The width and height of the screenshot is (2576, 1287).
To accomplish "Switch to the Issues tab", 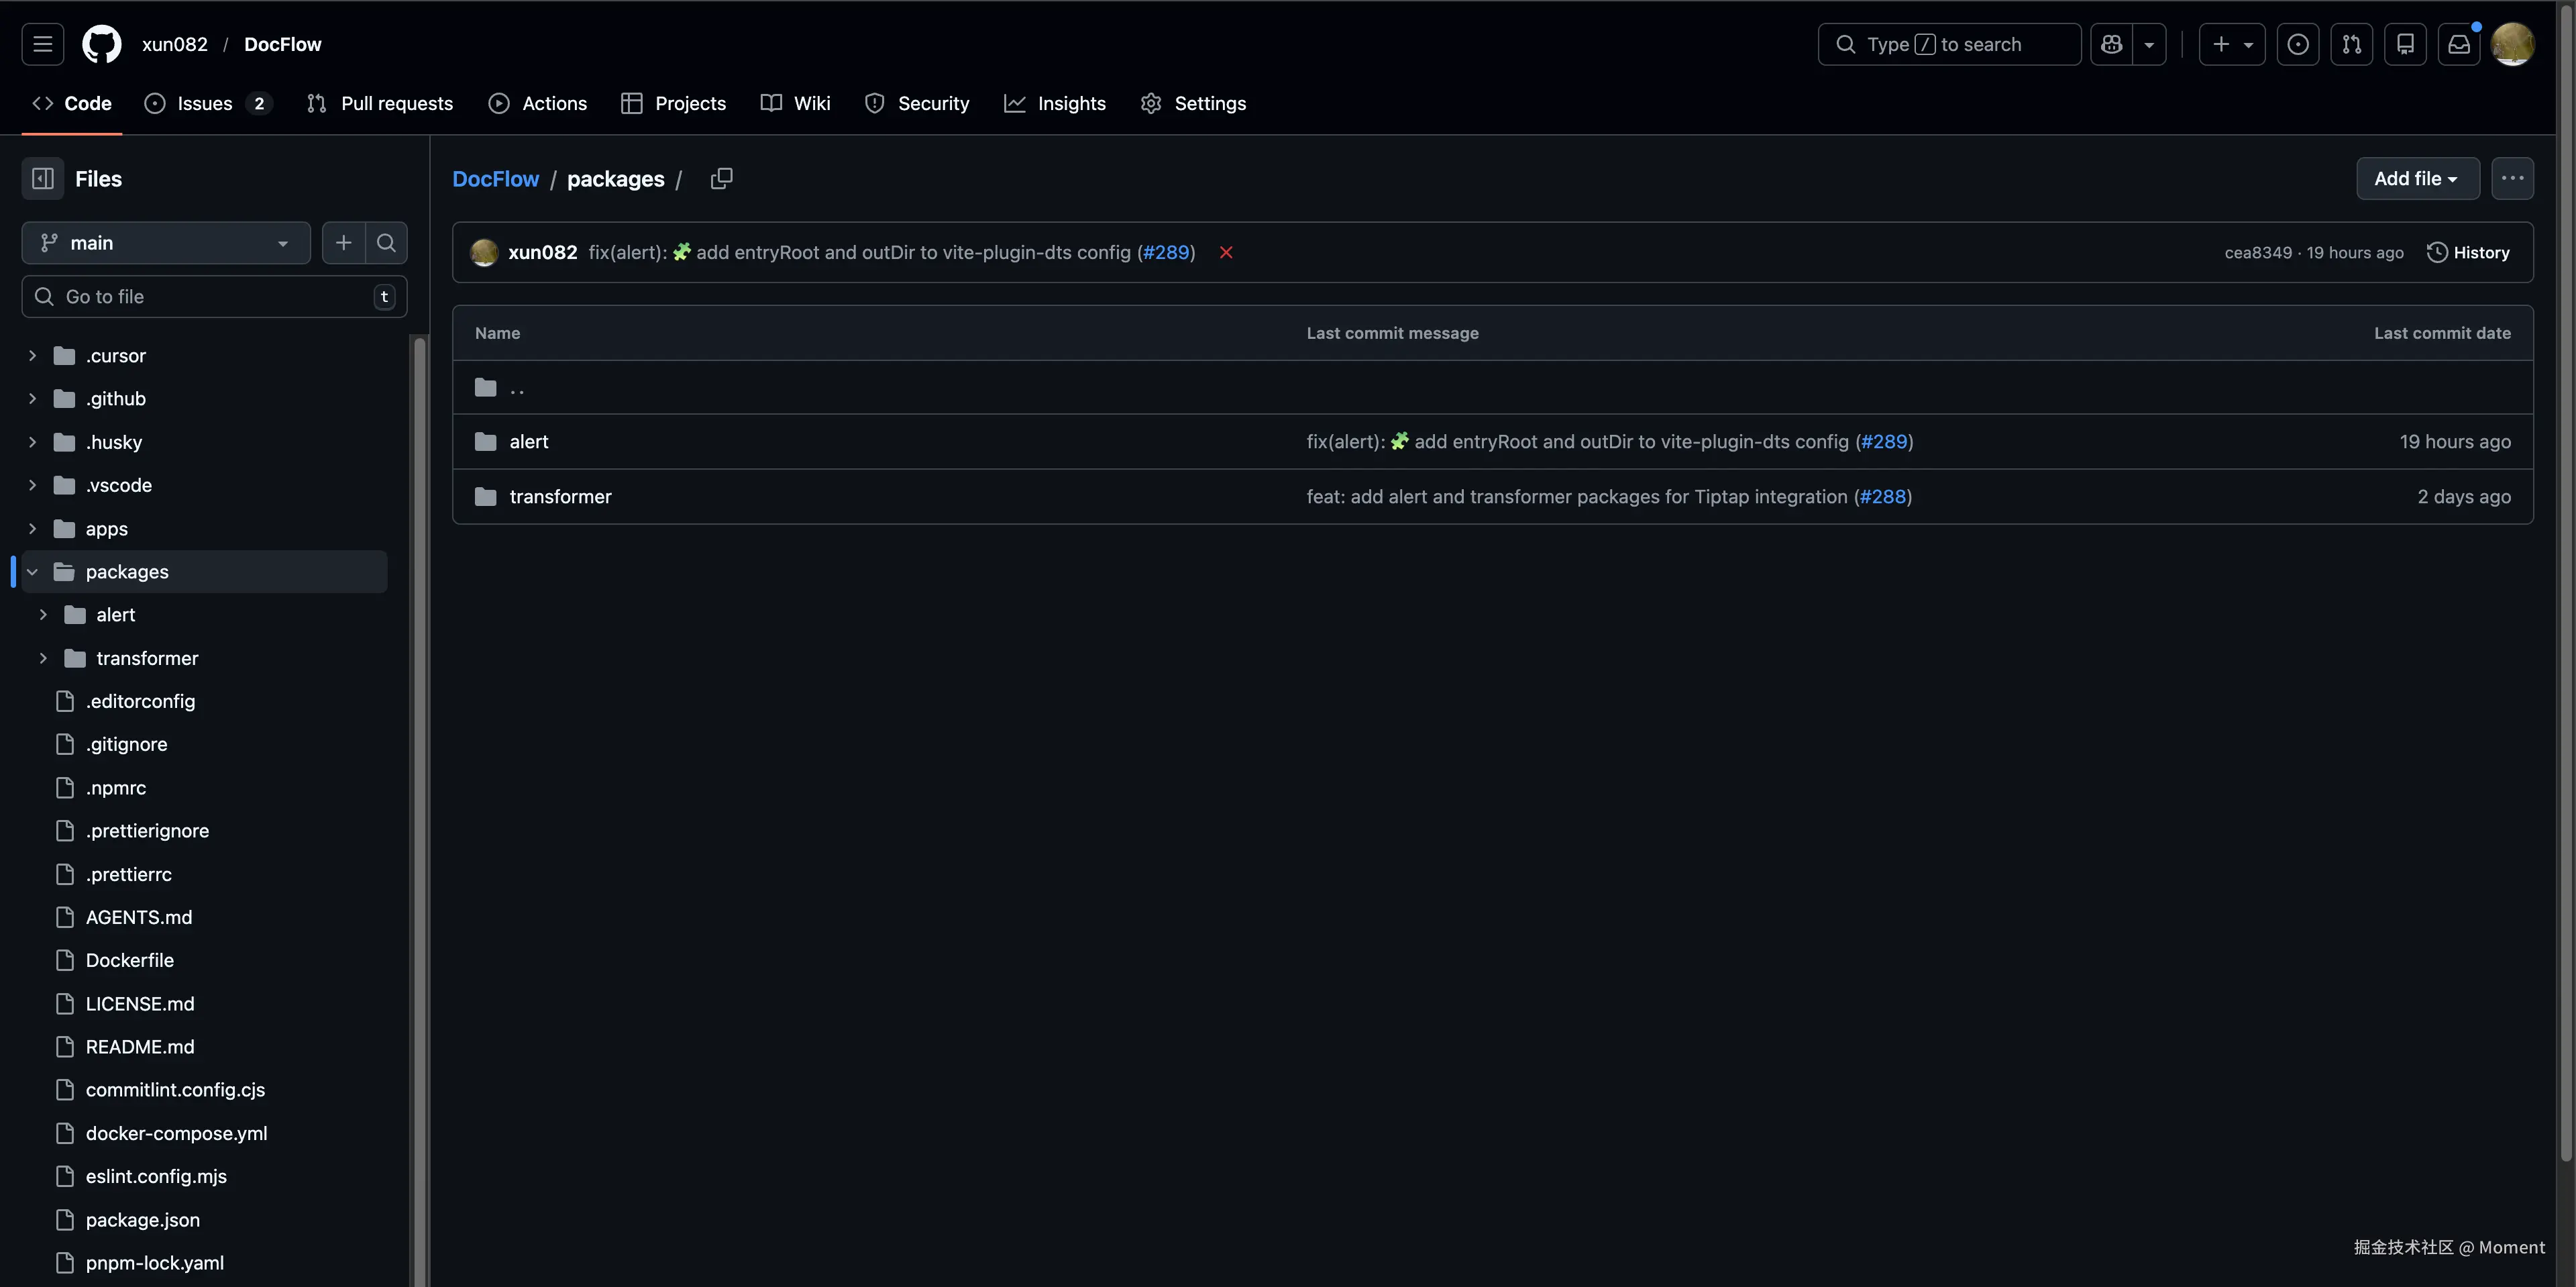I will click(x=205, y=103).
